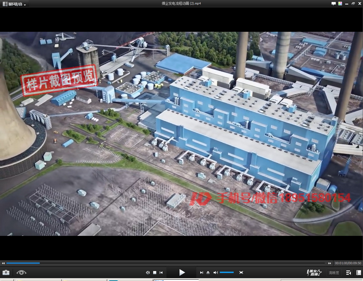Open the 美女直播 live link
The height and width of the screenshot is (281, 363).
click(x=314, y=273)
